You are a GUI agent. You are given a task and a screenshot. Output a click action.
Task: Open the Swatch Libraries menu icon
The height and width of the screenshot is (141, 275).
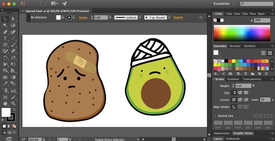[x=216, y=74]
